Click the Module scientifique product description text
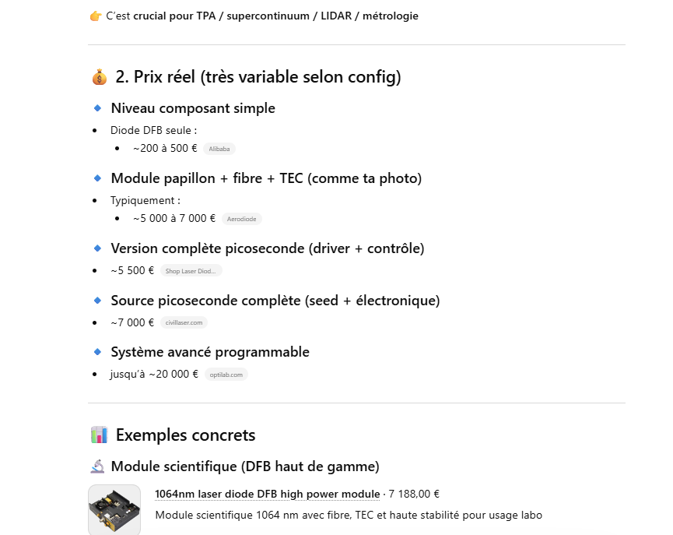The height and width of the screenshot is (535, 673). click(x=348, y=515)
